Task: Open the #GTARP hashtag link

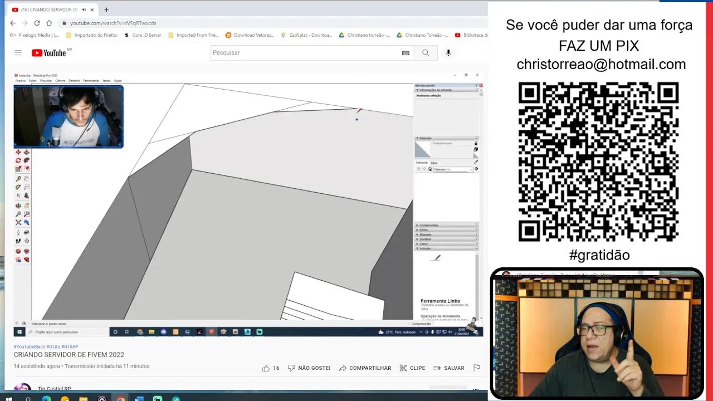Action: (70, 346)
